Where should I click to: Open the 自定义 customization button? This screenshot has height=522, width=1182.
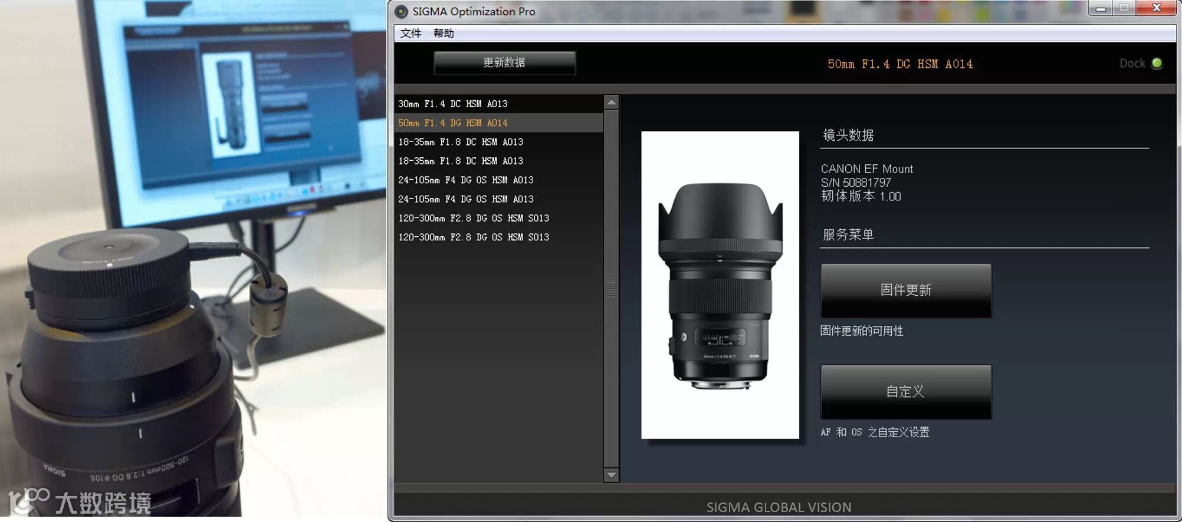point(906,392)
